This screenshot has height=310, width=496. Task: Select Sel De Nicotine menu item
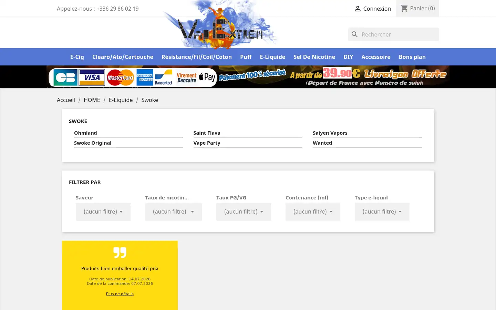point(314,57)
